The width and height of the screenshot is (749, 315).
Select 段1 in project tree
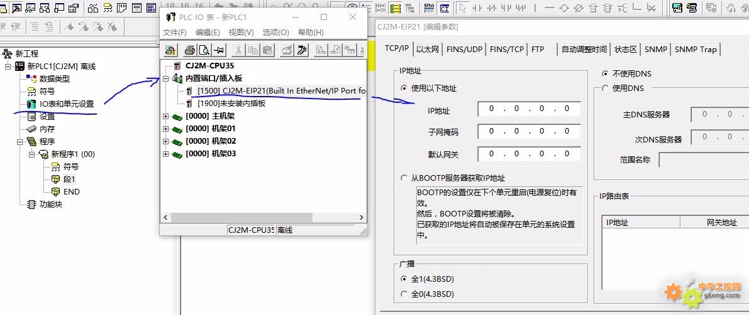[69, 179]
